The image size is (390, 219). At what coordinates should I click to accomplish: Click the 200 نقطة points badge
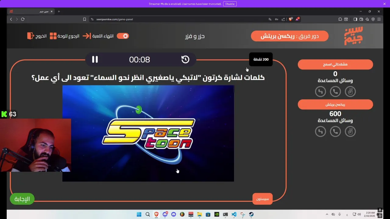261,59
